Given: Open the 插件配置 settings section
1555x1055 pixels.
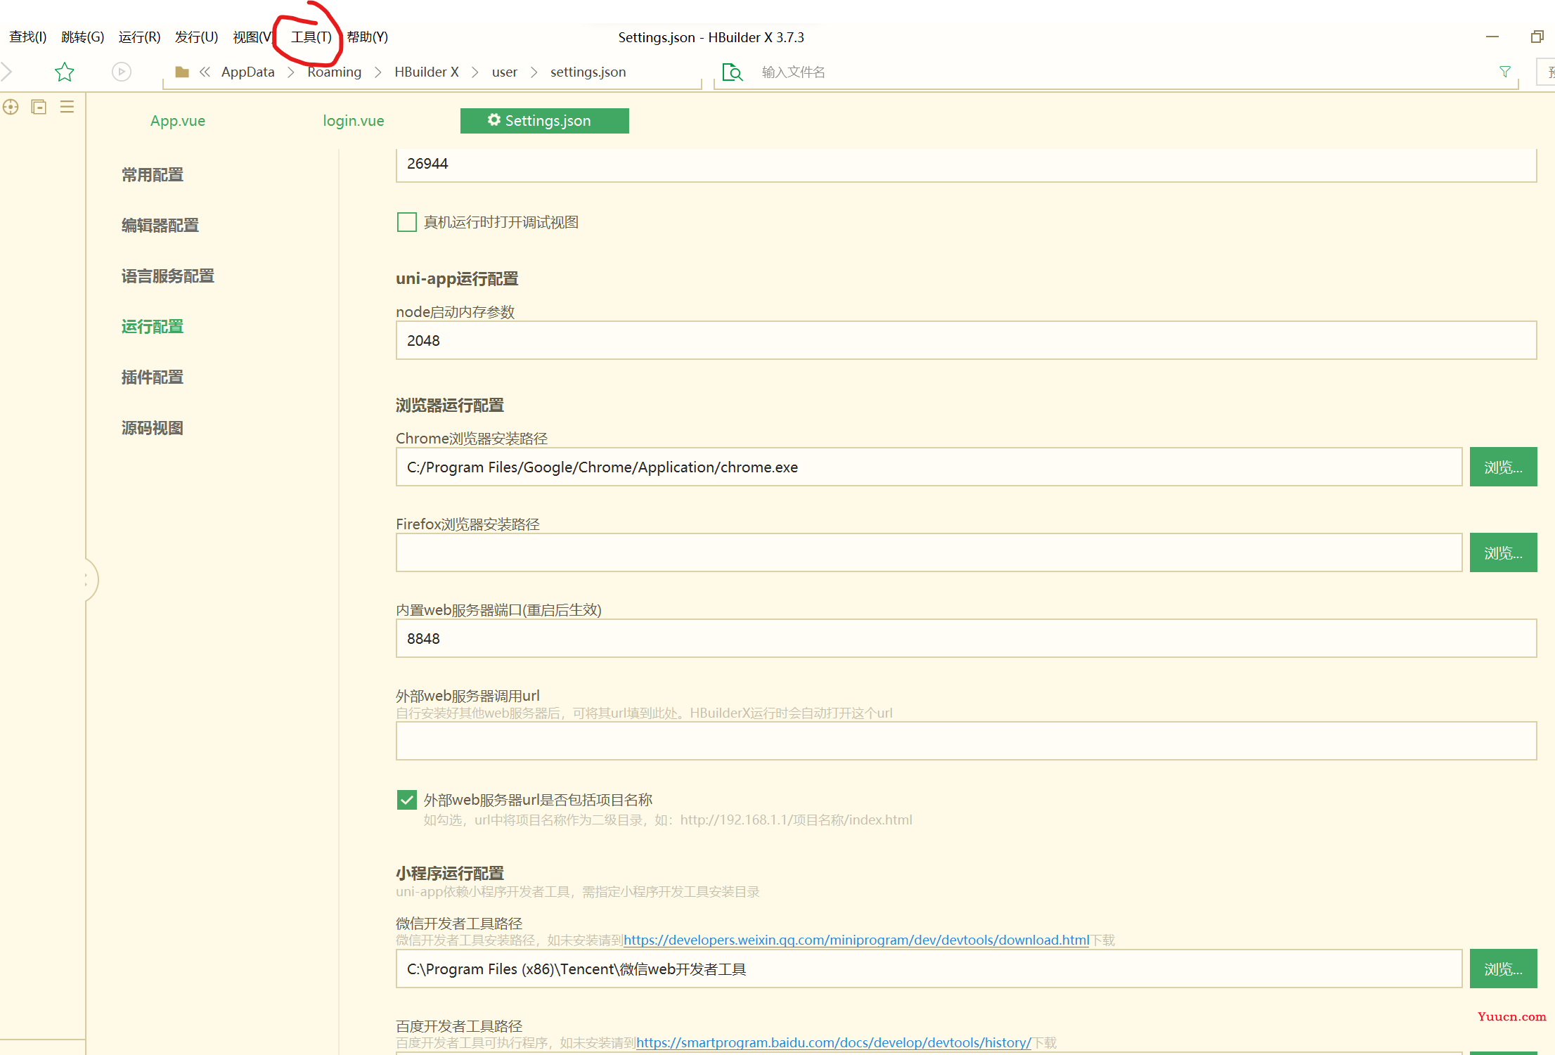Looking at the screenshot, I should pos(153,377).
